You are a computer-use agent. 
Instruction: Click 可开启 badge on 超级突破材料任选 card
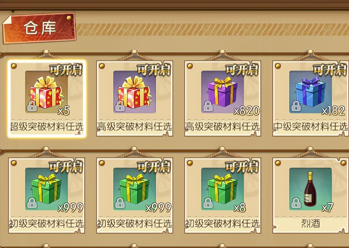[x=66, y=70]
